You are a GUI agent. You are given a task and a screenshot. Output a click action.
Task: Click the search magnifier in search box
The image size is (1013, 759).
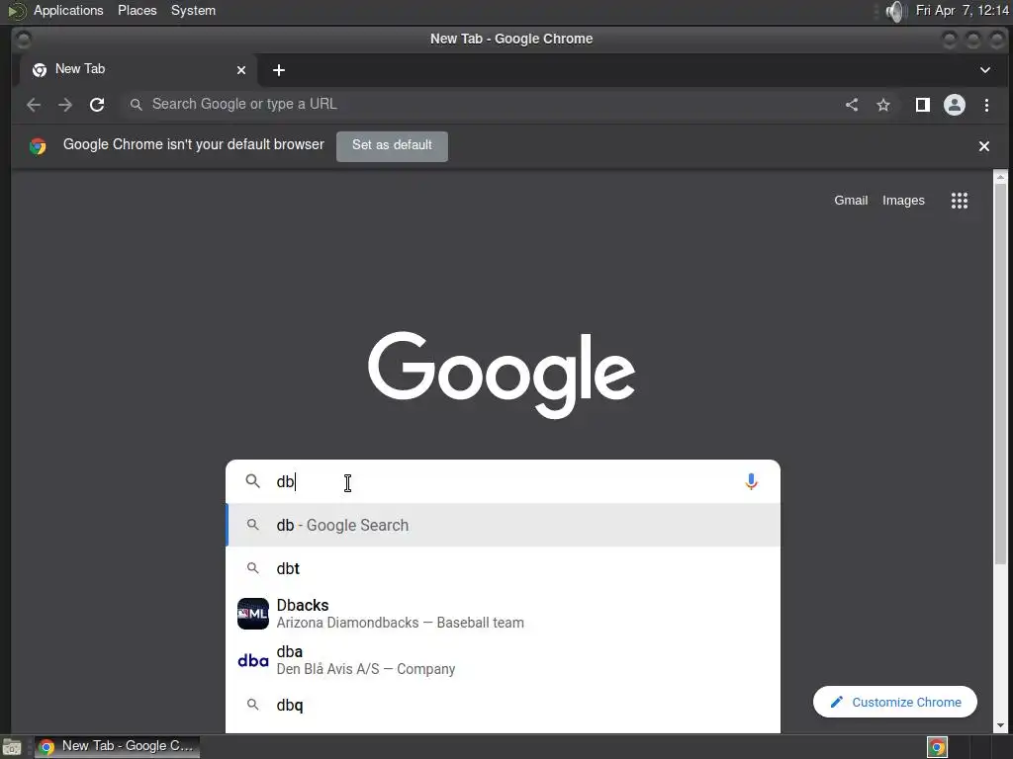(x=252, y=481)
